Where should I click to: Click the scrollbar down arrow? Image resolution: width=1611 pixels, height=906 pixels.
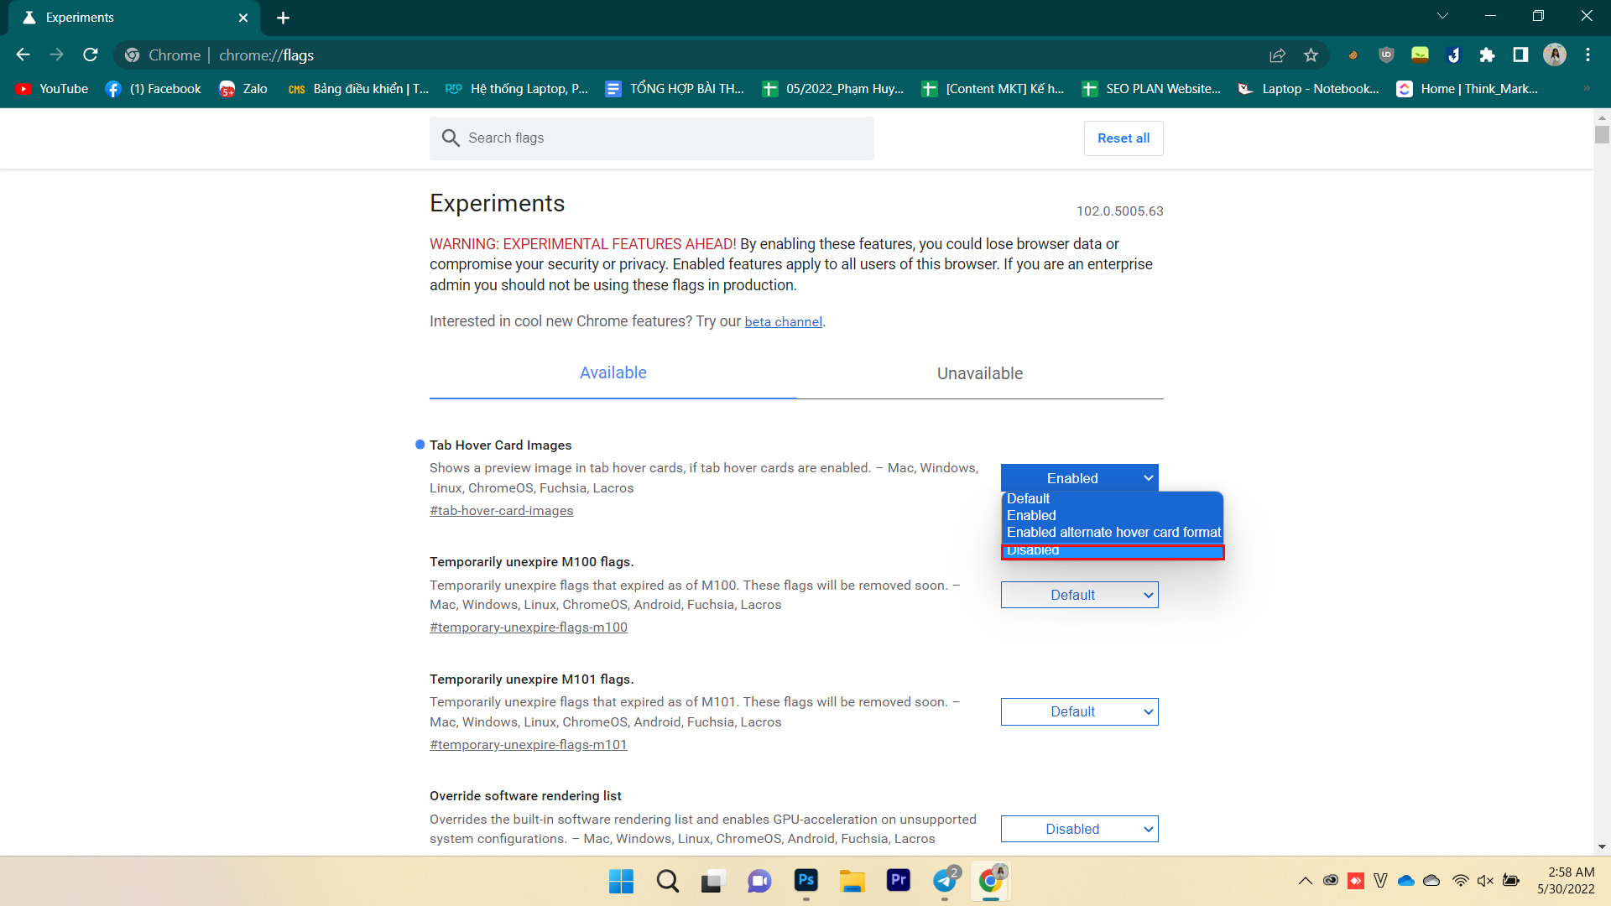[1602, 847]
